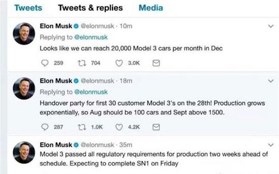Like the tweet with 4.2K likes
The image size is (279, 174).
[119, 127]
